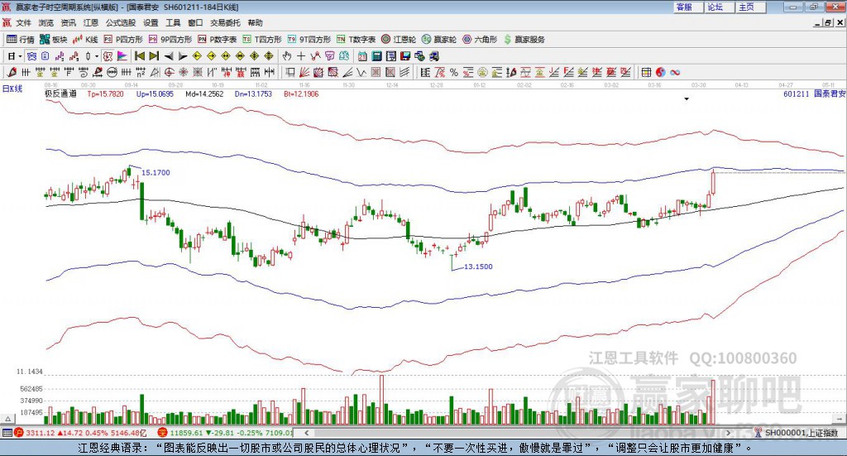This screenshot has height=456, width=847.
Task: Click the 主页 homepage button
Action: (750, 7)
